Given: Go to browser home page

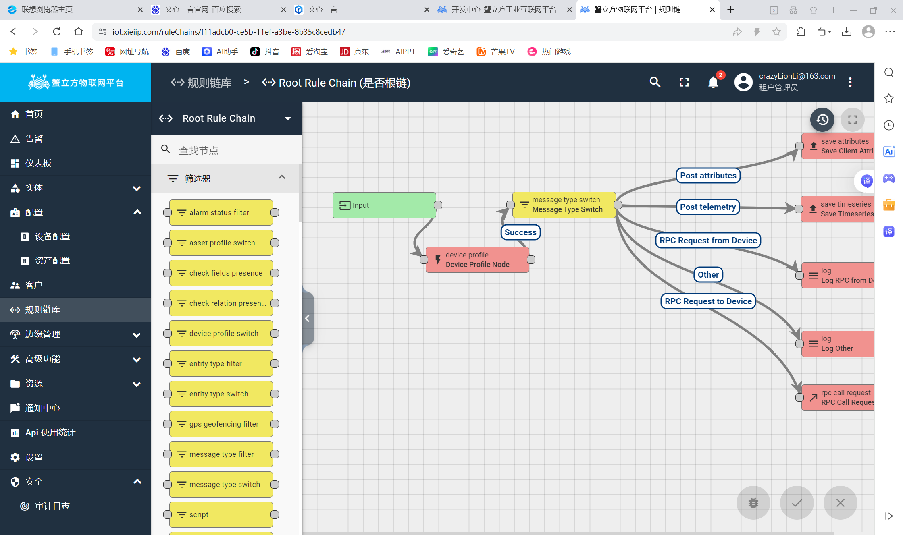Looking at the screenshot, I should coord(79,31).
